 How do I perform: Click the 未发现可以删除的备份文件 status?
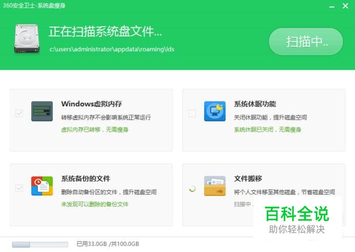pos(94,204)
